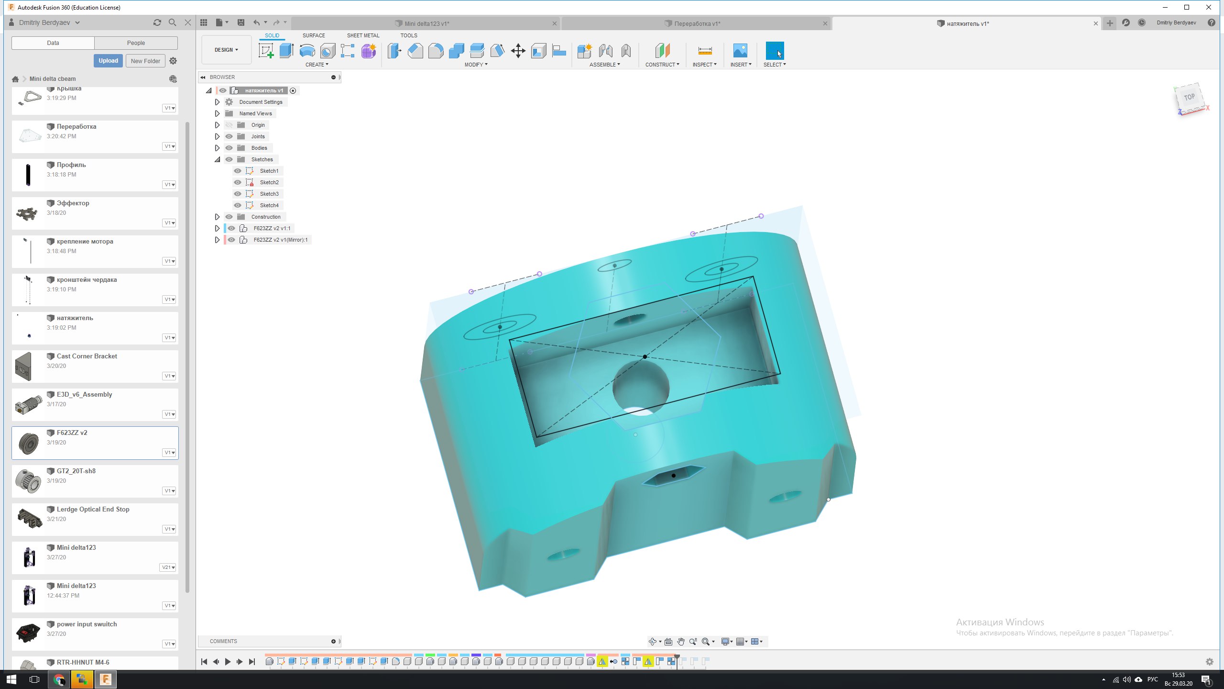Select the Hole tool
The image size is (1224, 689).
click(328, 51)
